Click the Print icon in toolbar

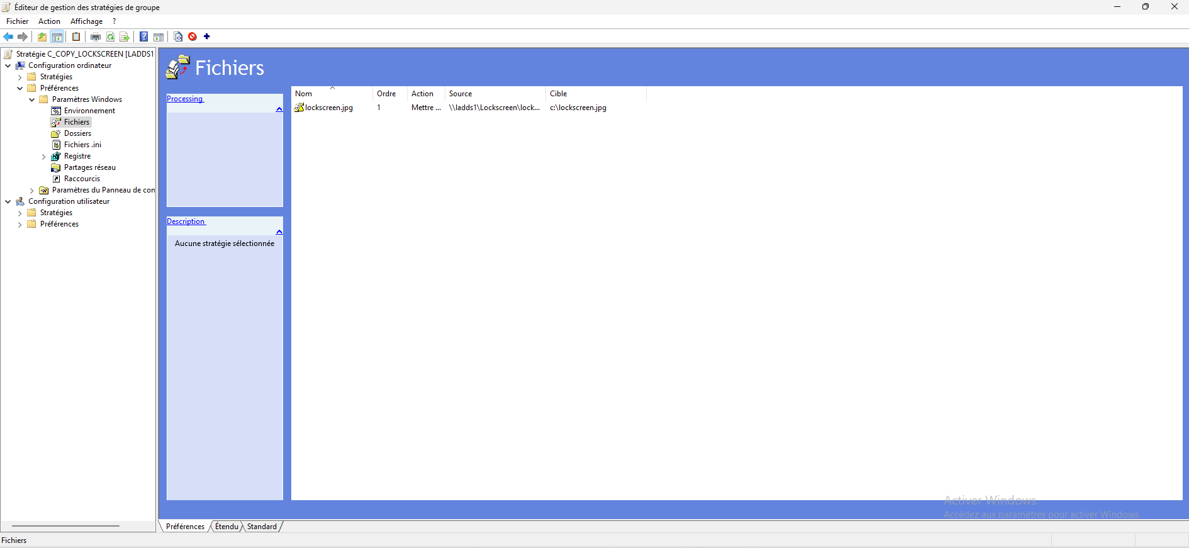click(x=96, y=36)
